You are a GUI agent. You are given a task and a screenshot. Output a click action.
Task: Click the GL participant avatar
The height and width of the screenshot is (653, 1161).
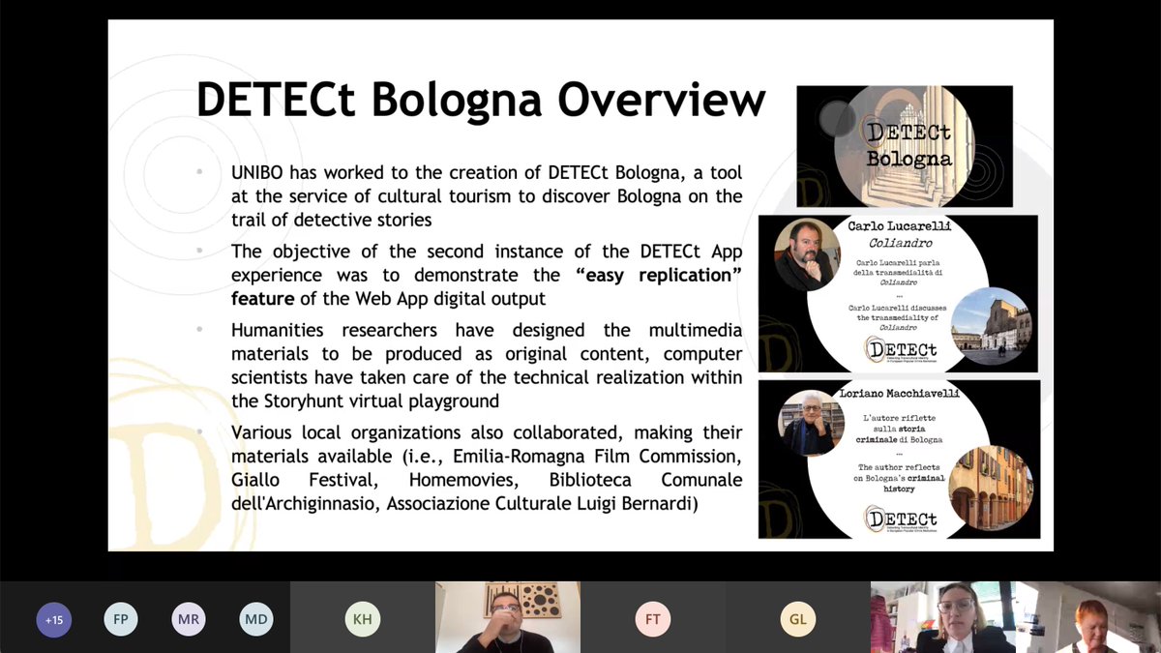[798, 618]
